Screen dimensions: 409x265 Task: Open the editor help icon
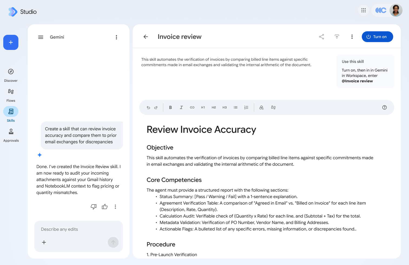pos(384,107)
